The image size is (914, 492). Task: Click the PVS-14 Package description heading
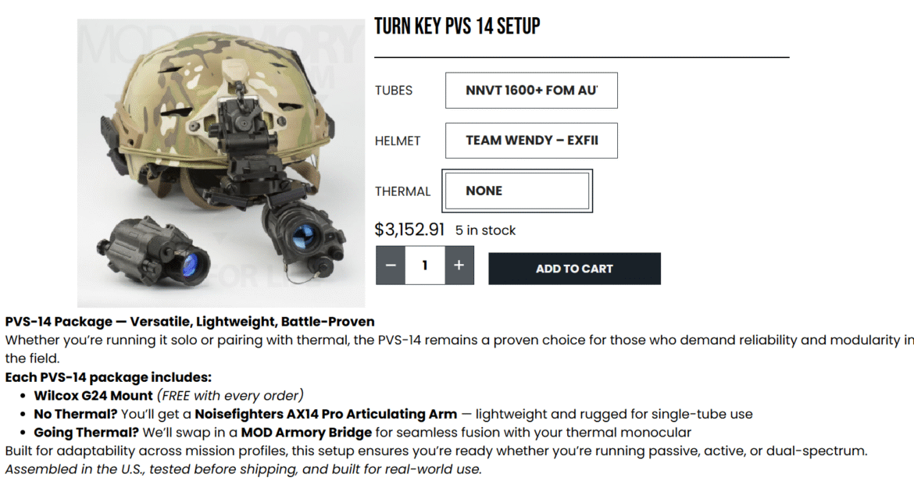(190, 322)
